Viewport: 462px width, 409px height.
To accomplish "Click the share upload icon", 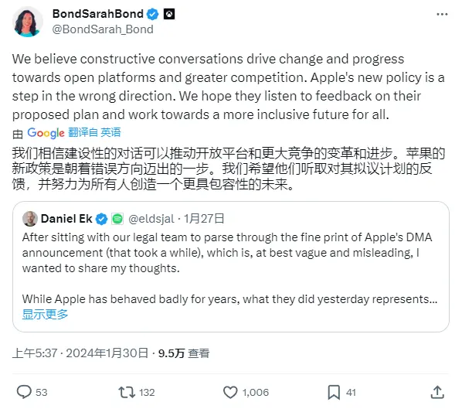I will [437, 393].
